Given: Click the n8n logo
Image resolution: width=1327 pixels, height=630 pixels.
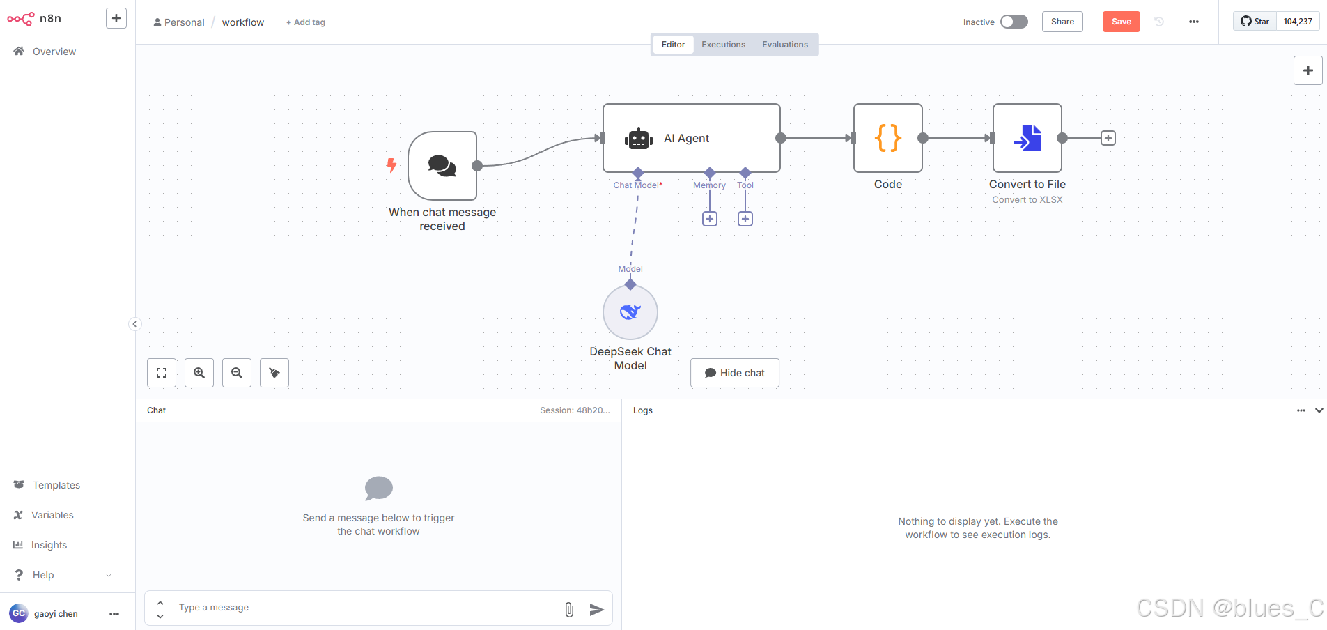Looking at the screenshot, I should coord(34,19).
